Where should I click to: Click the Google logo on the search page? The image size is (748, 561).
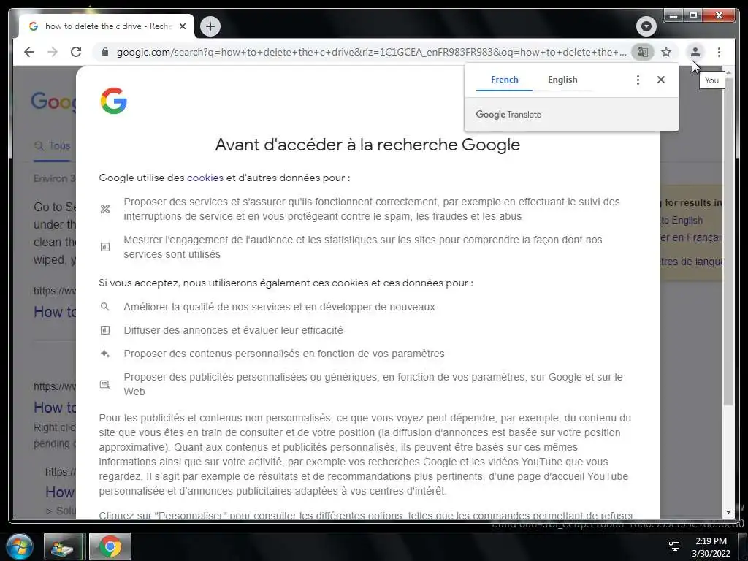tap(53, 102)
